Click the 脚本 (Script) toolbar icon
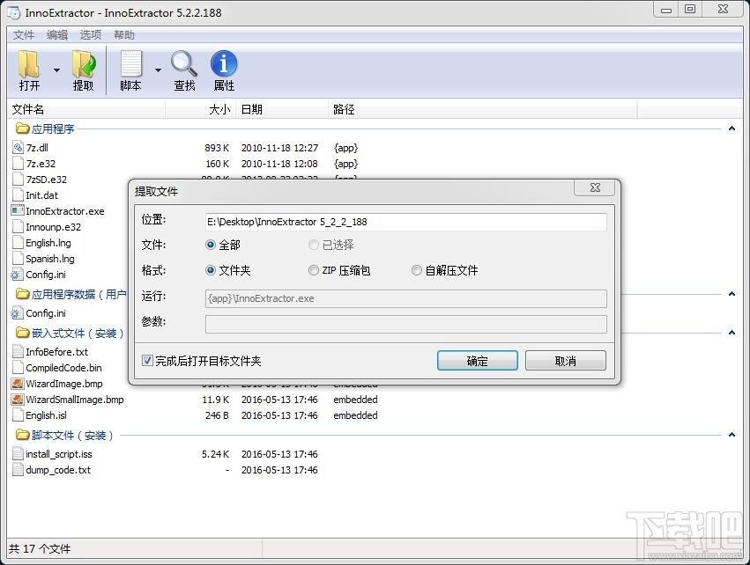This screenshot has width=750, height=565. (x=130, y=64)
